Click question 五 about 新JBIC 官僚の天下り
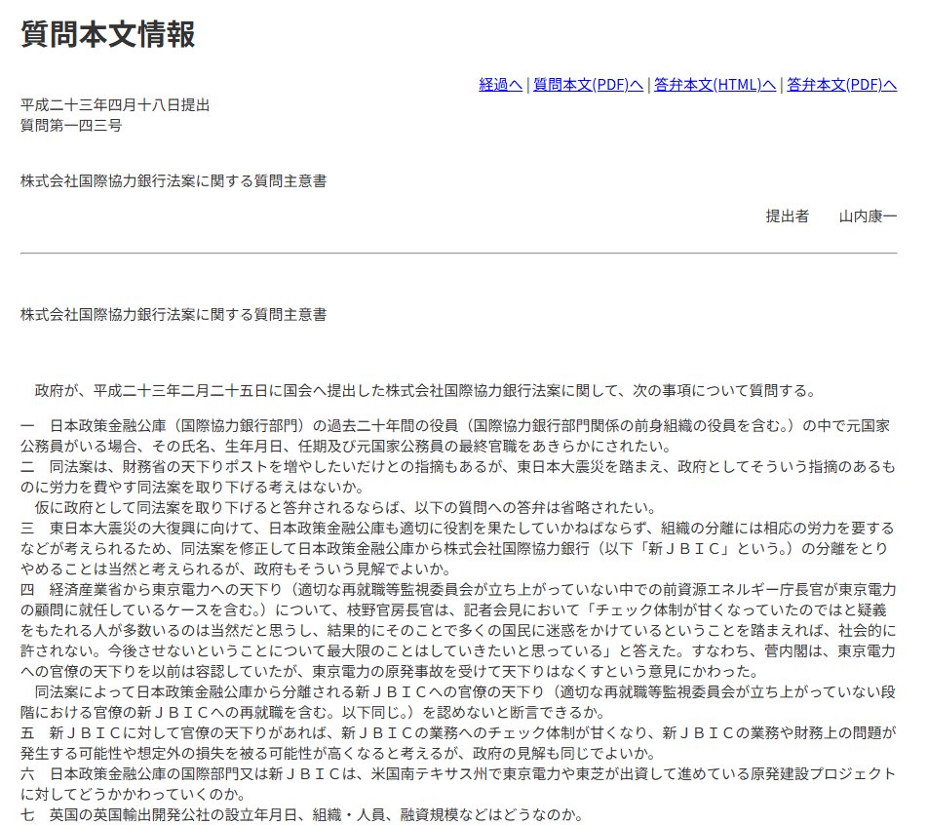This screenshot has height=825, width=928. coord(459,743)
